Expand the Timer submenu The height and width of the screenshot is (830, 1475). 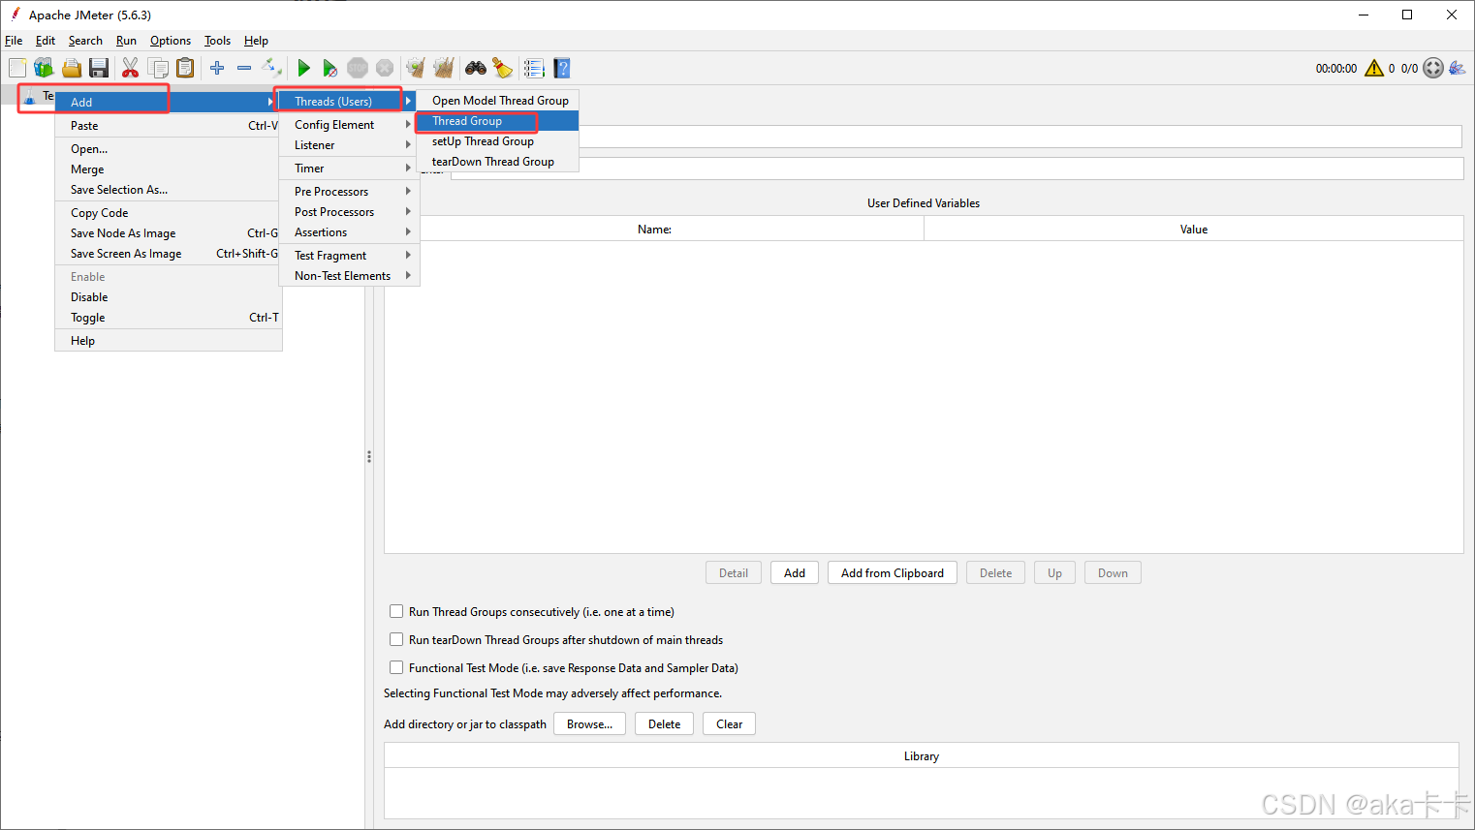point(350,169)
